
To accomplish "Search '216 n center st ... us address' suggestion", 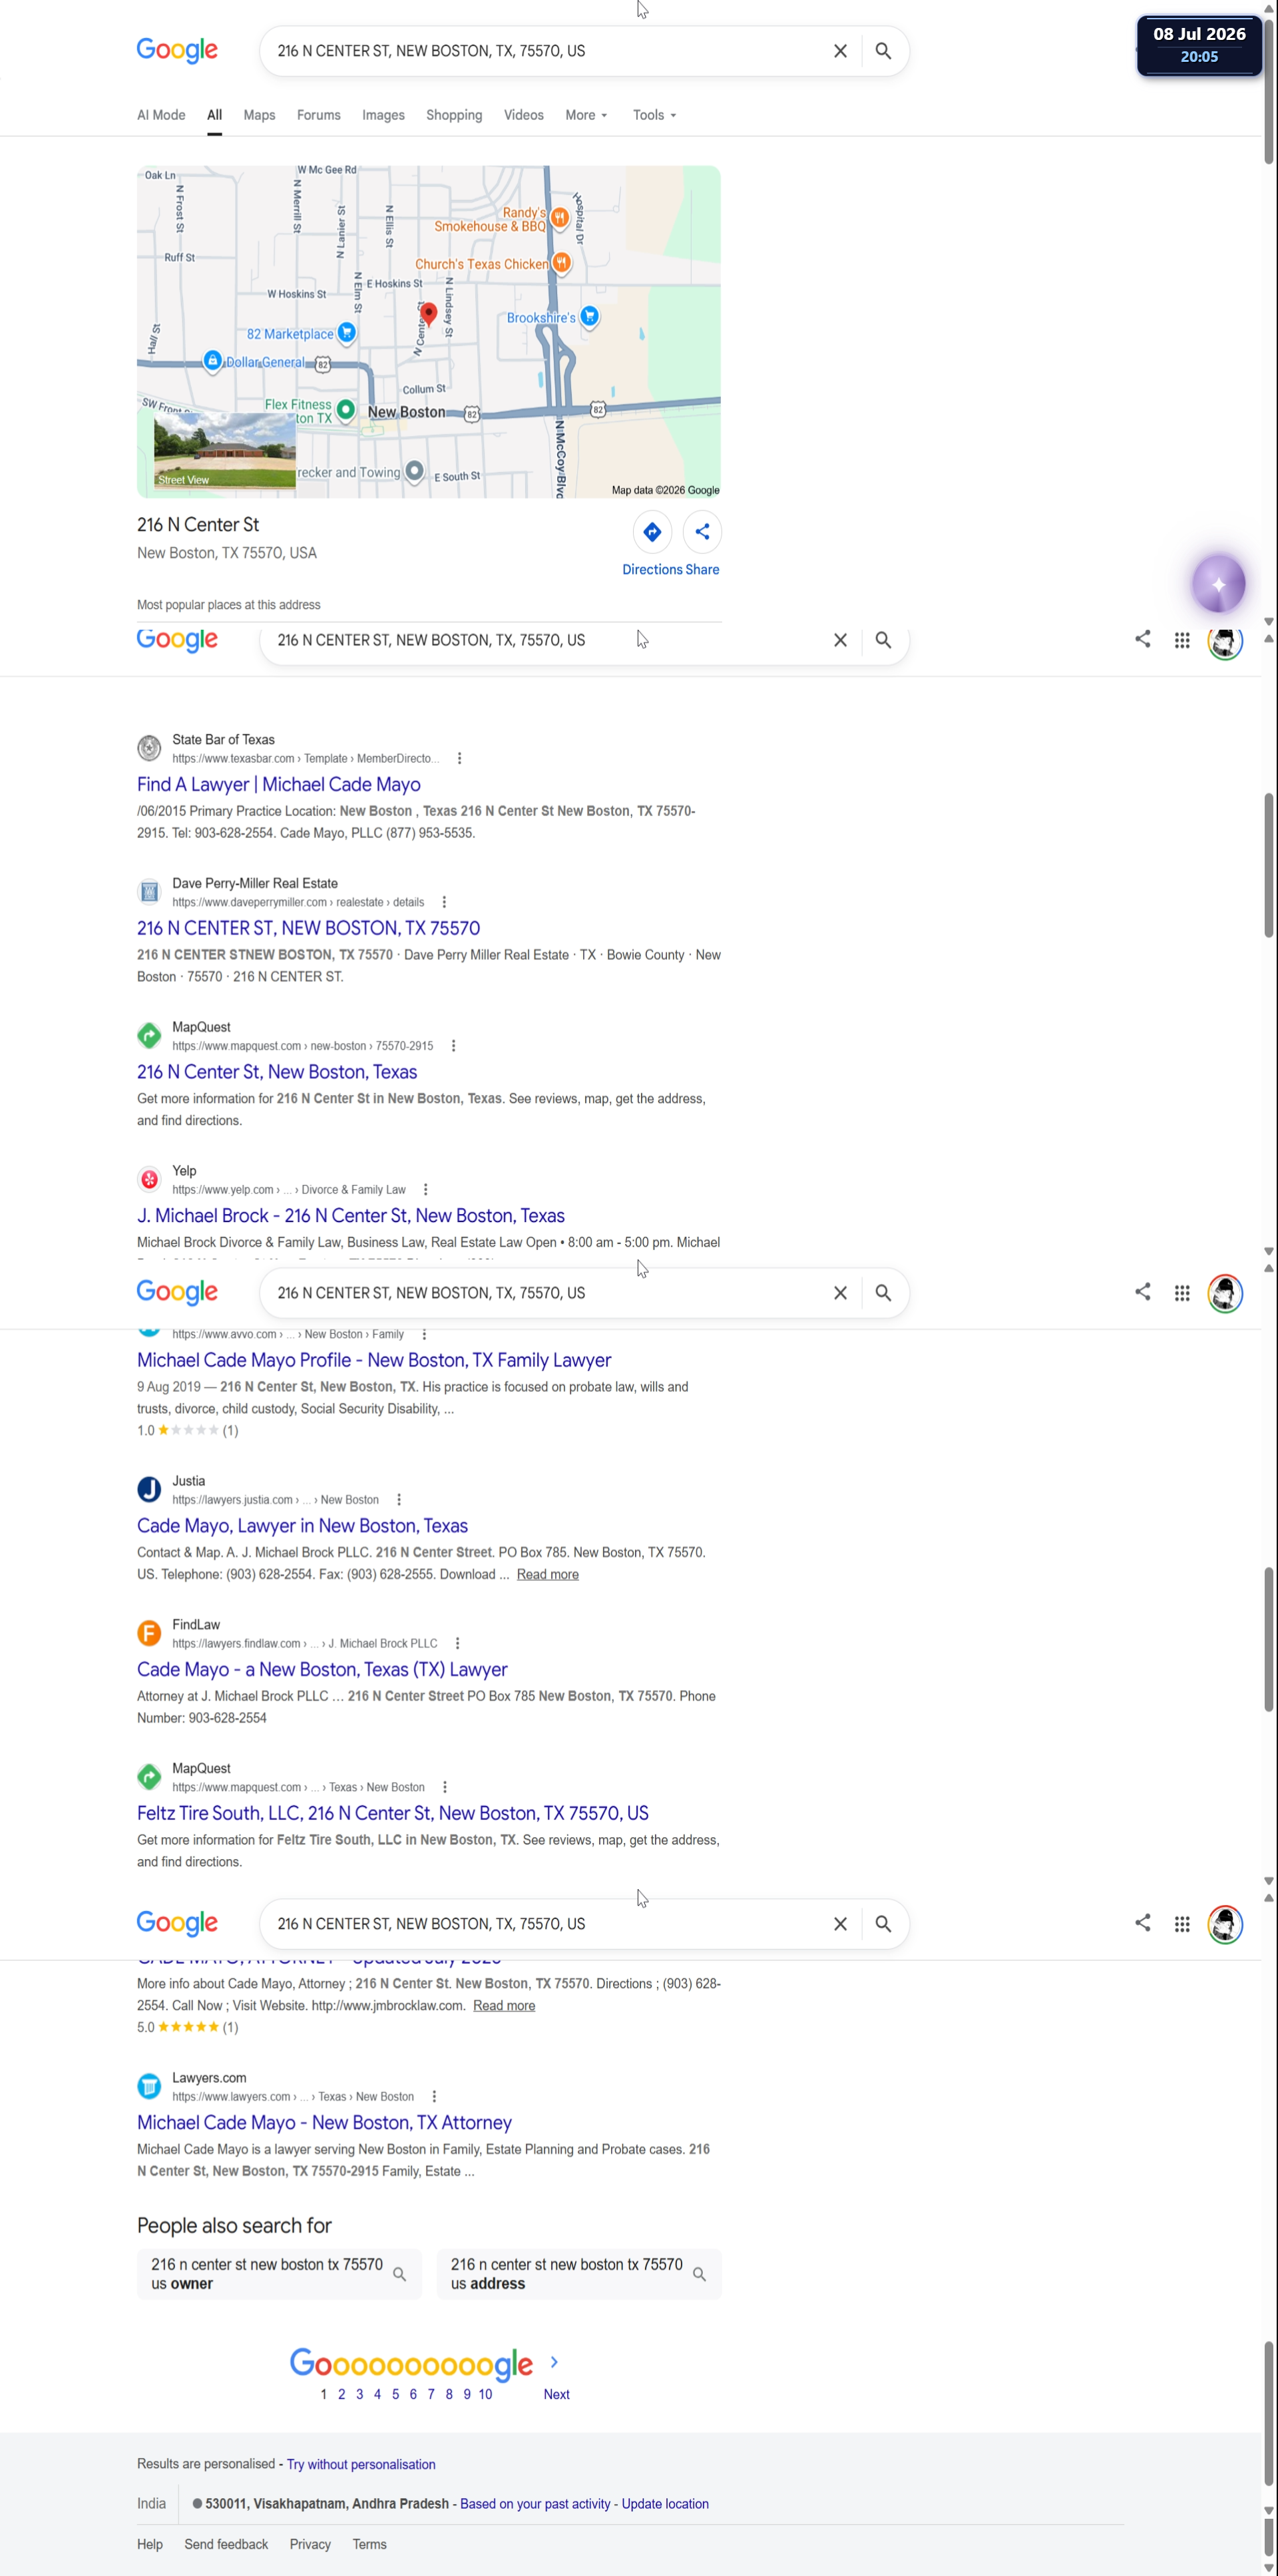I will (579, 2274).
